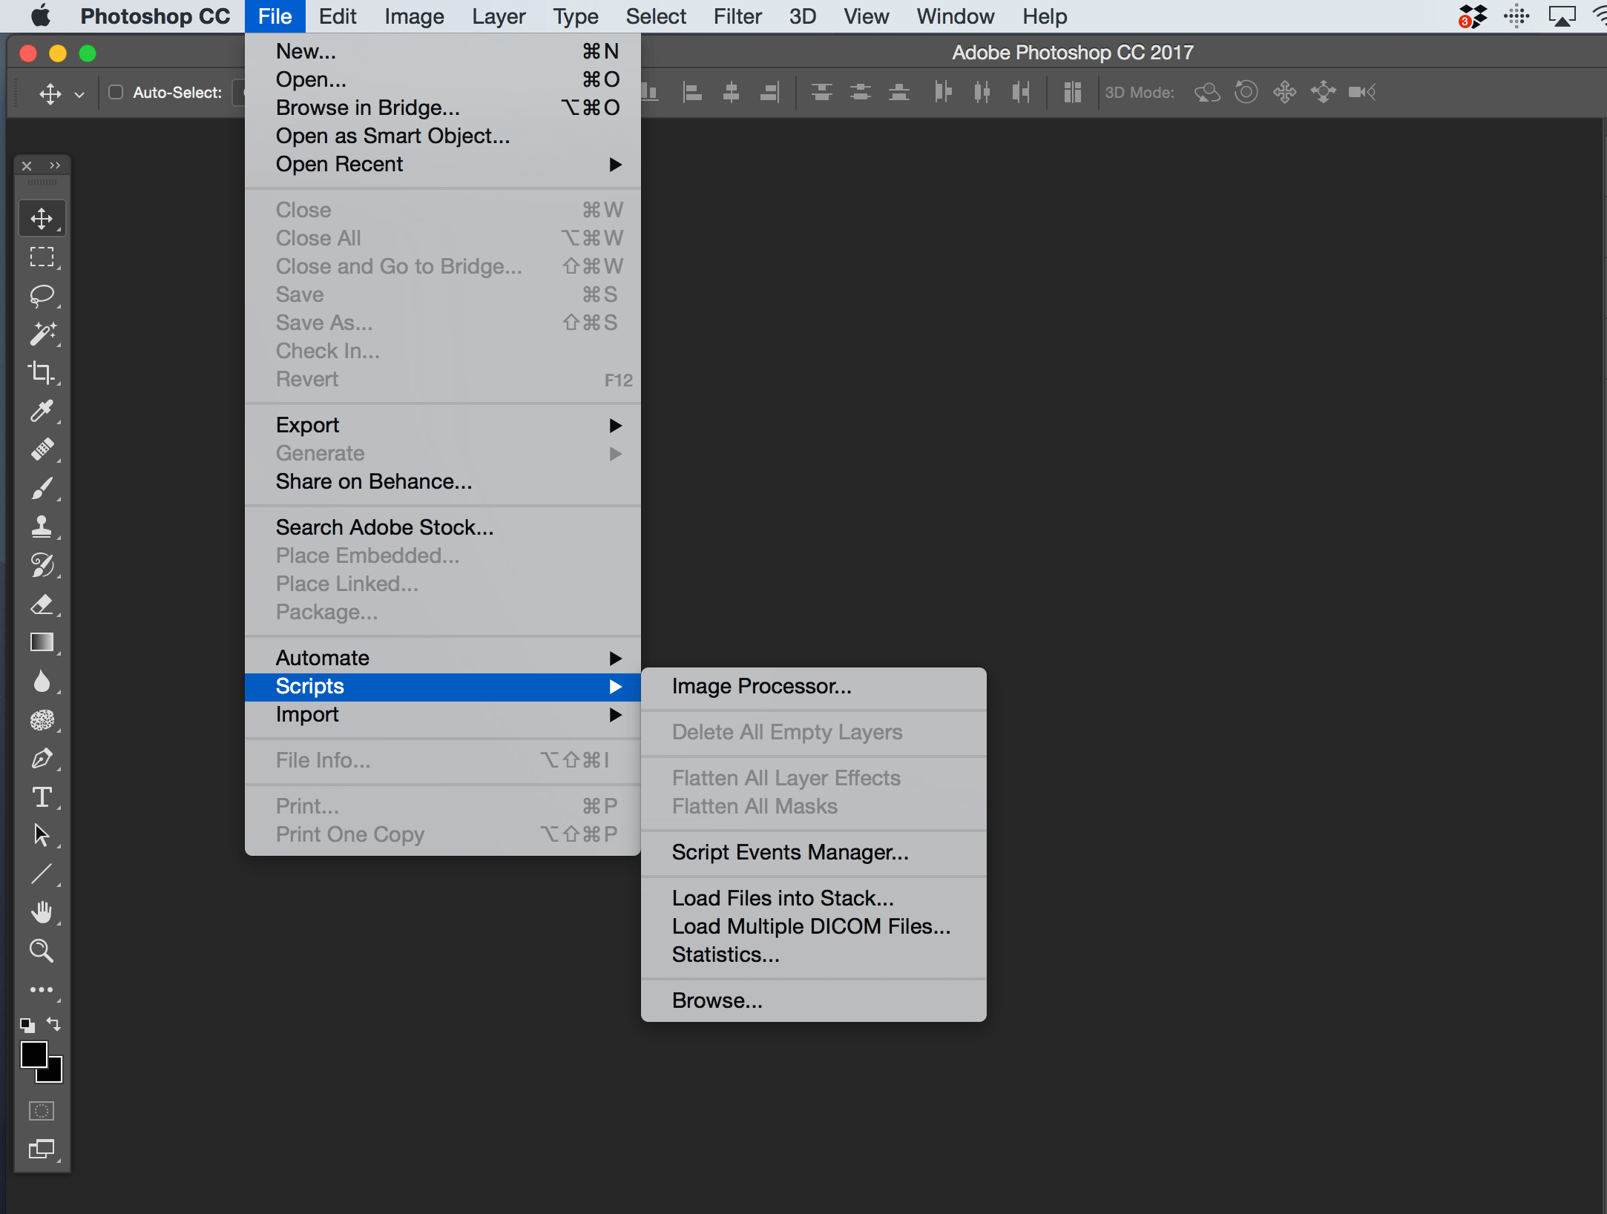Toggle Quick Mask mode icon
The height and width of the screenshot is (1214, 1607).
[x=42, y=1111]
